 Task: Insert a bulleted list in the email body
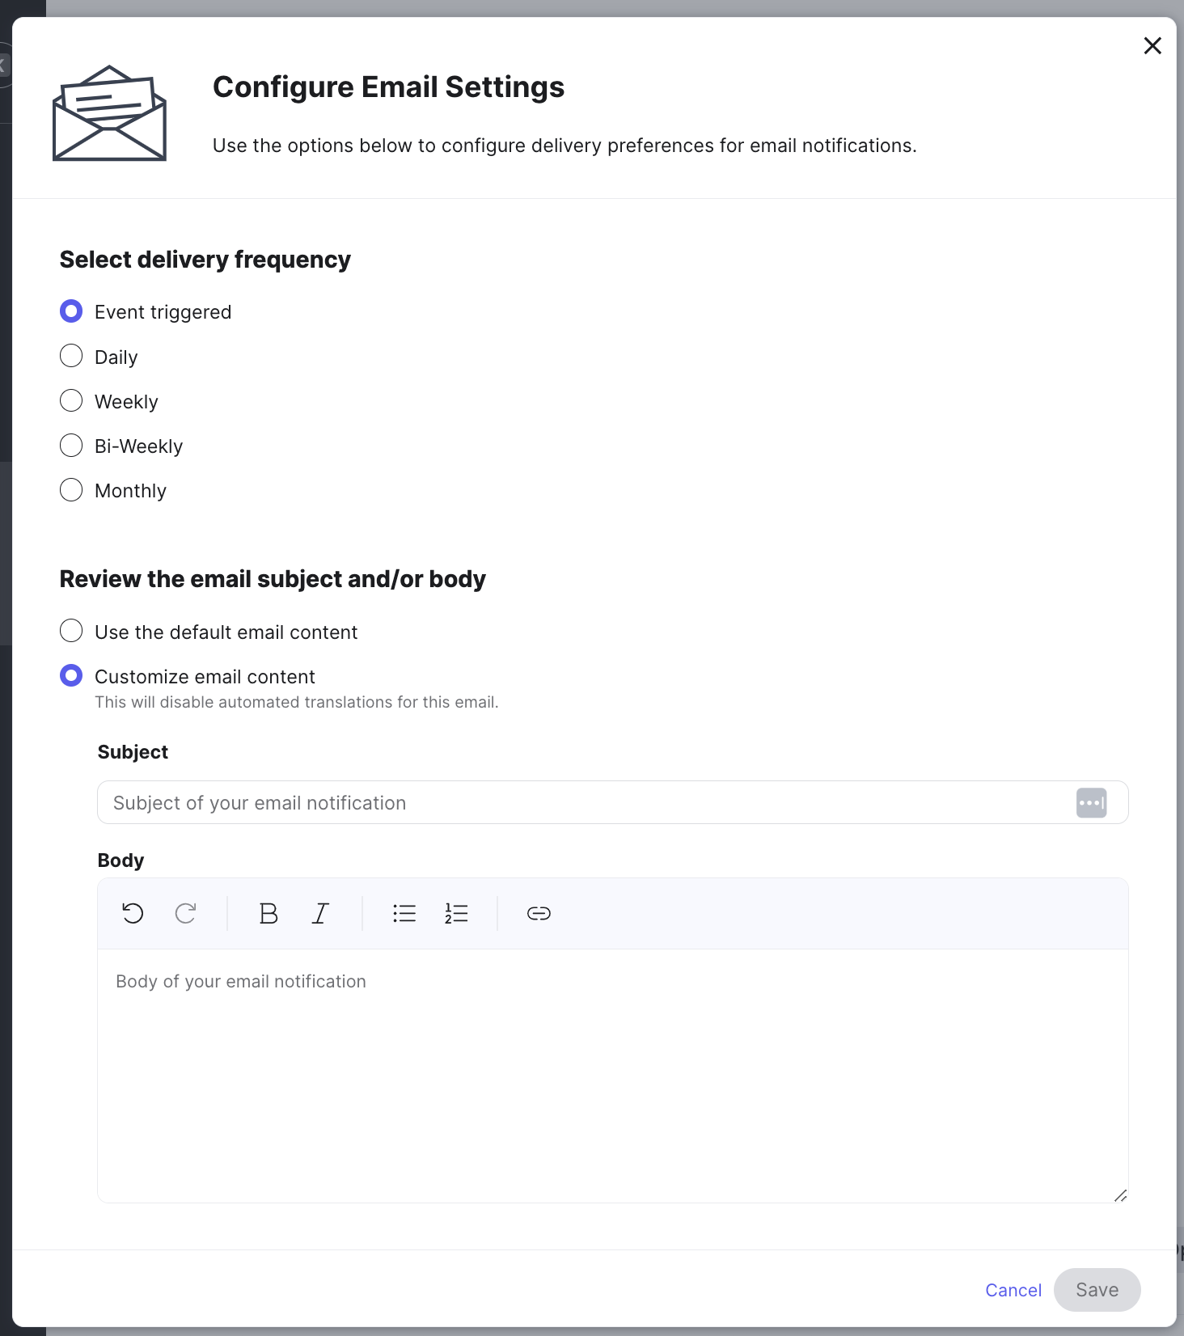(404, 913)
